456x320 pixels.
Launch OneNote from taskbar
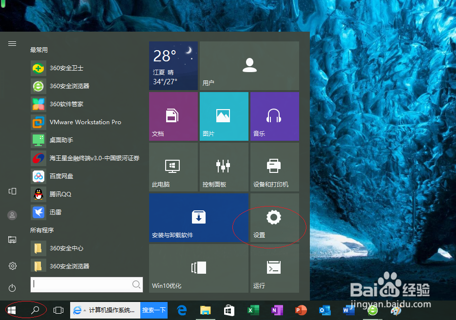(x=277, y=310)
